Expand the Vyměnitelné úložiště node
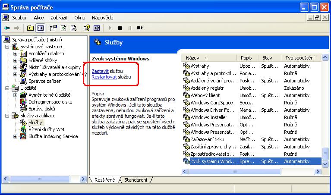 (x=15, y=95)
